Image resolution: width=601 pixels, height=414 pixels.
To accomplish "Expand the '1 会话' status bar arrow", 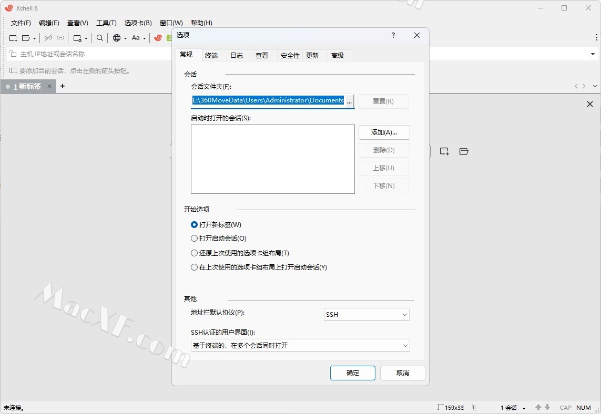I will 524,408.
